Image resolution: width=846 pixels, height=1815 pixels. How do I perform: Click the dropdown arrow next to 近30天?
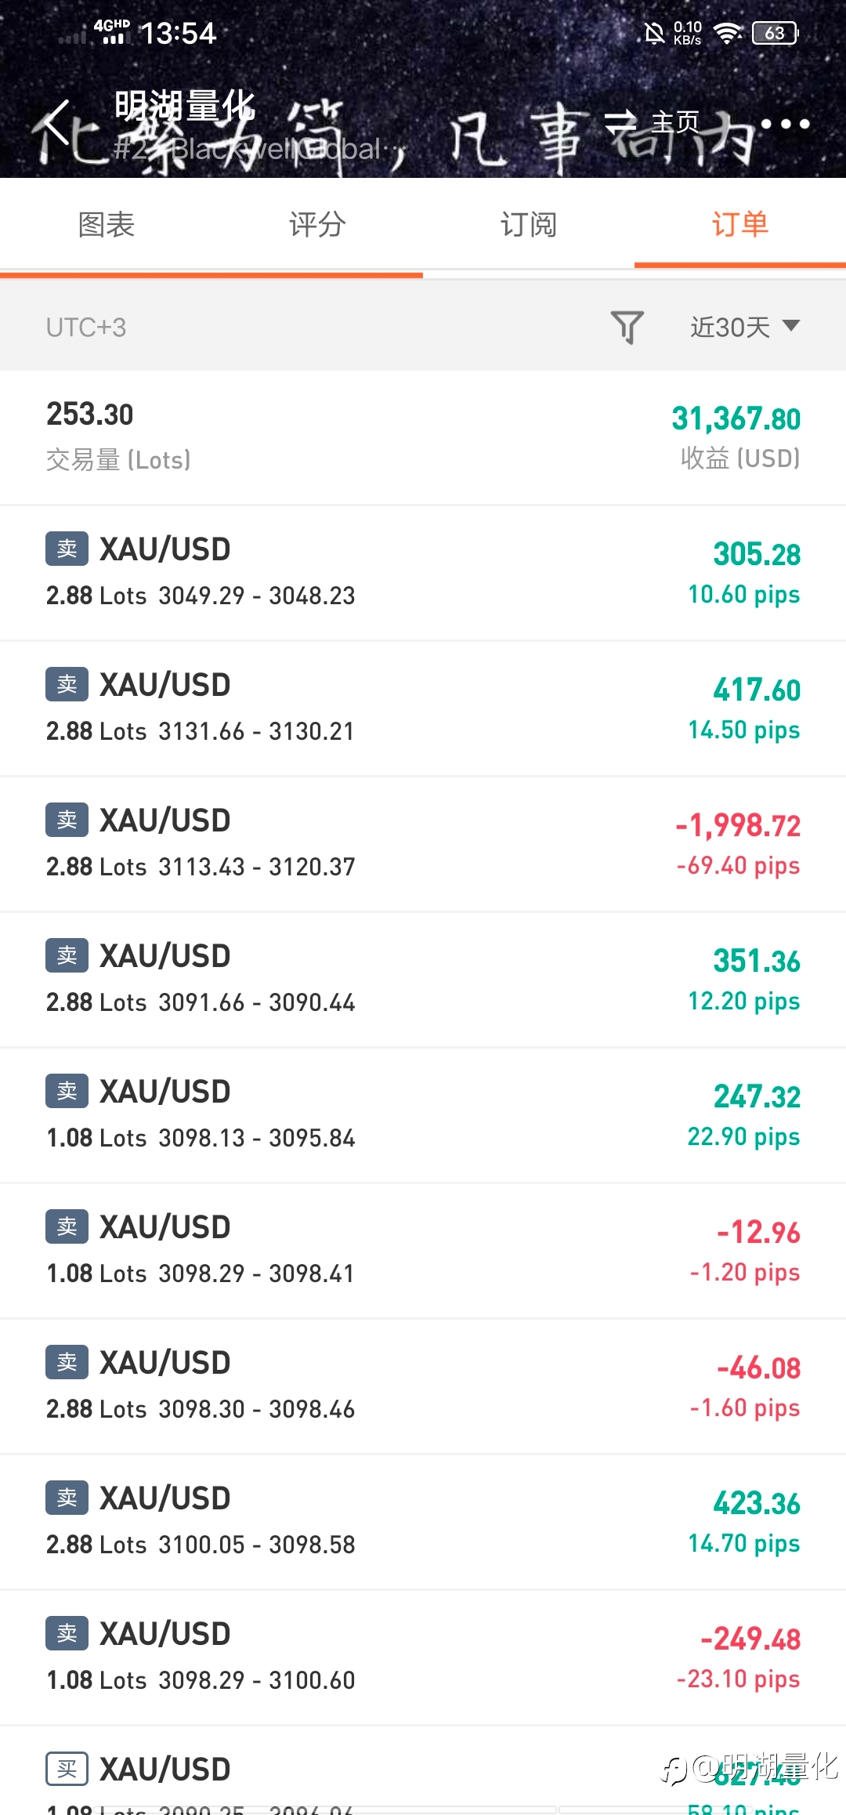[791, 325]
